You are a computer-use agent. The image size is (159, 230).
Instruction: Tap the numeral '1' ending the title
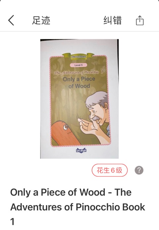(x=13, y=222)
